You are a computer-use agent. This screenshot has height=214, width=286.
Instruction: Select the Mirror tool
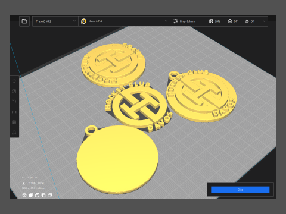click(x=14, y=112)
